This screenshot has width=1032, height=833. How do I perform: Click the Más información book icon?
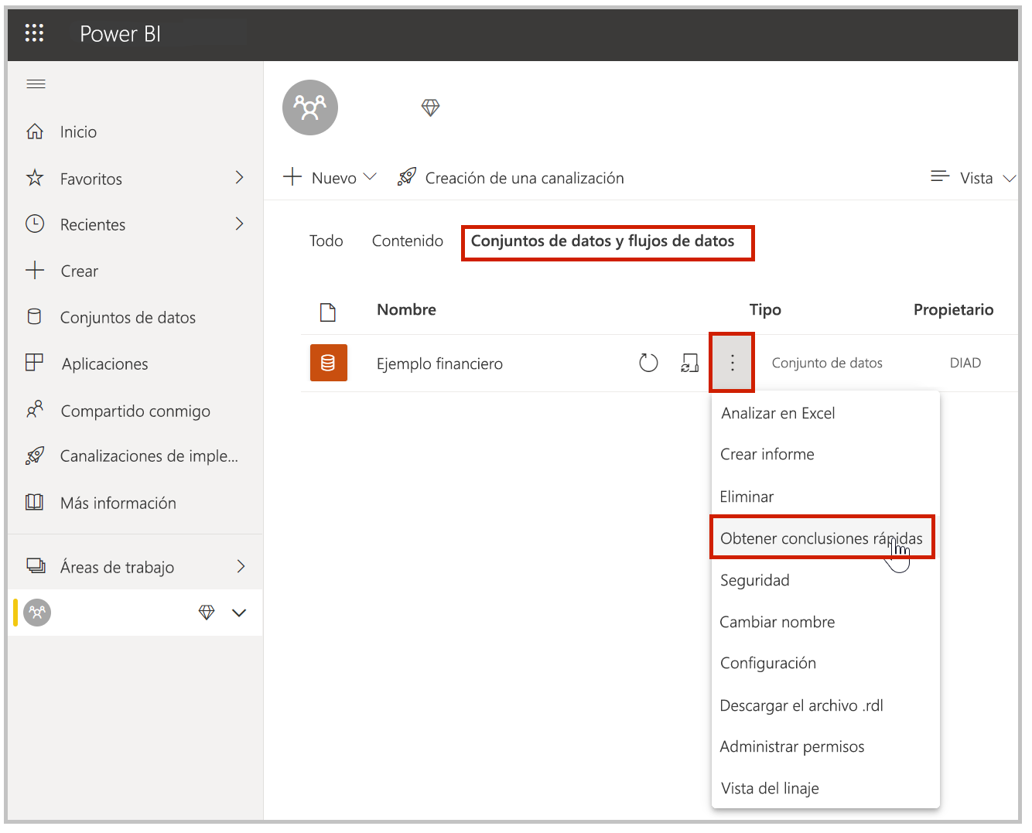click(35, 502)
